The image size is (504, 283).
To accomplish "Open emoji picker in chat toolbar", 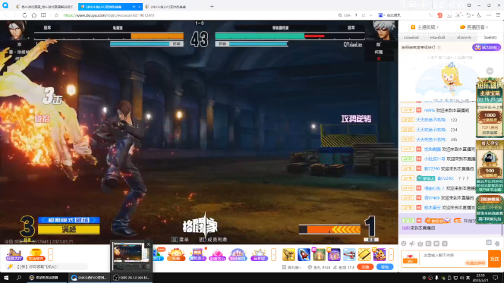I will pyautogui.click(x=404, y=243).
